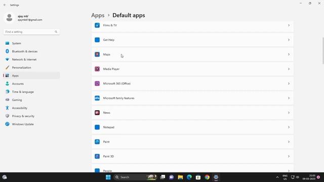Click the Settings gear in taskbar
Image resolution: width=324 pixels, height=182 pixels.
[x=216, y=177]
